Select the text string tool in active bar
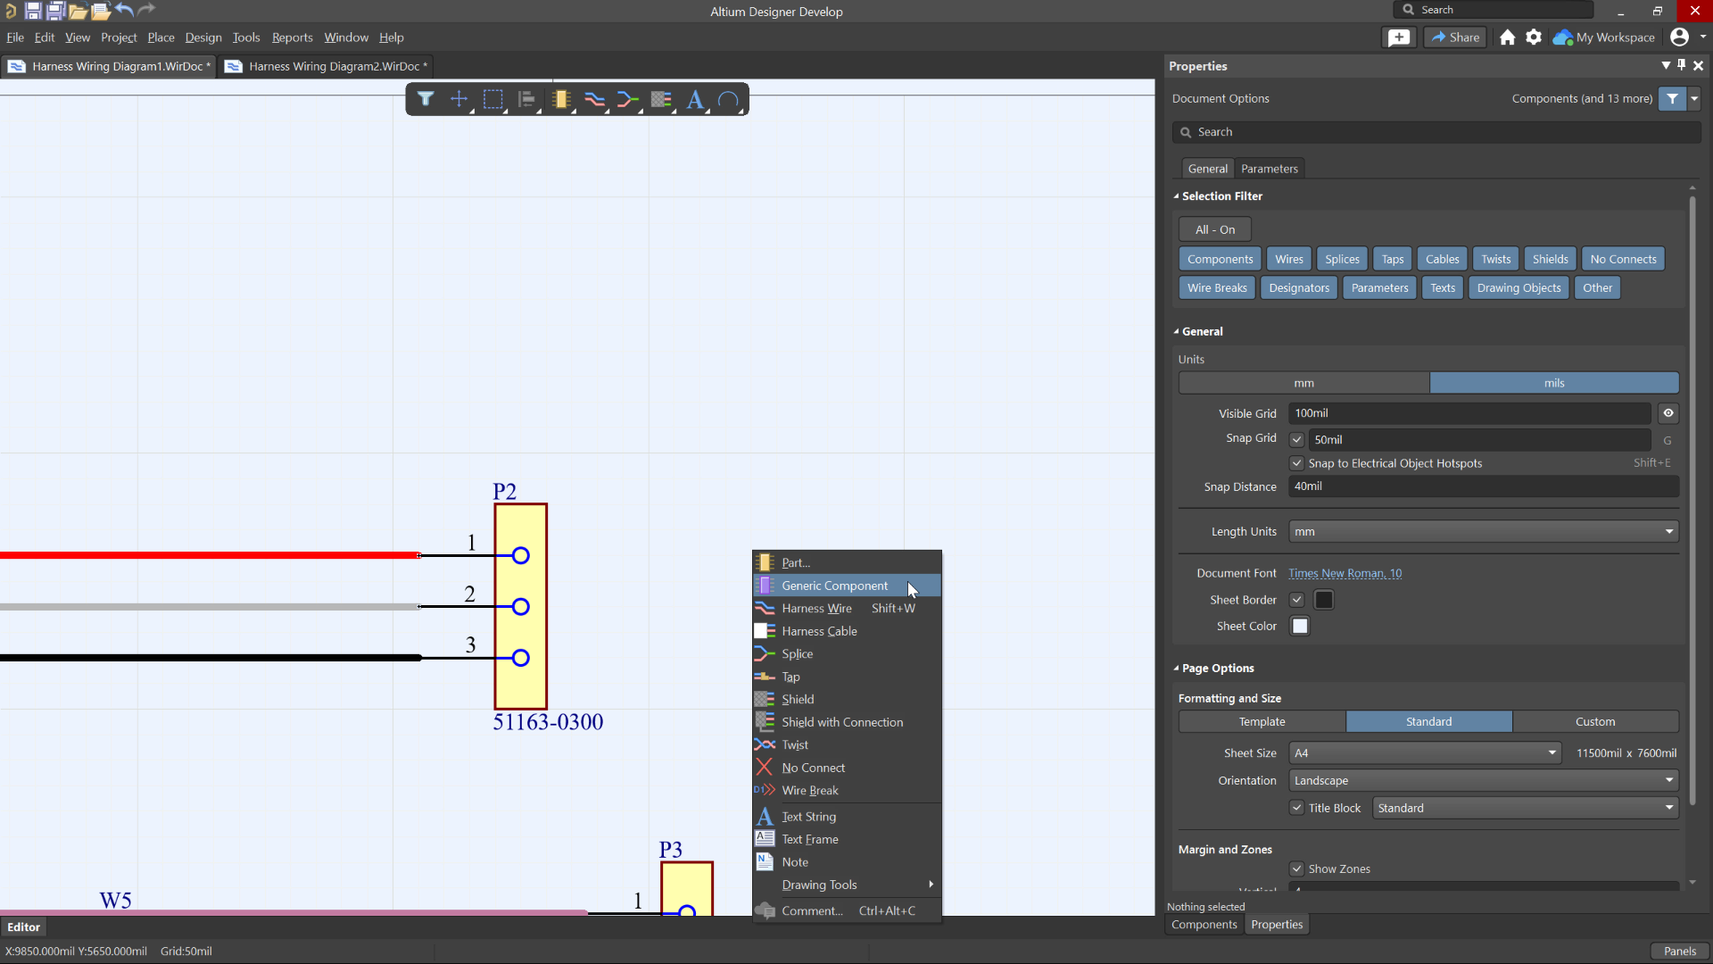This screenshot has width=1713, height=964. point(695,99)
